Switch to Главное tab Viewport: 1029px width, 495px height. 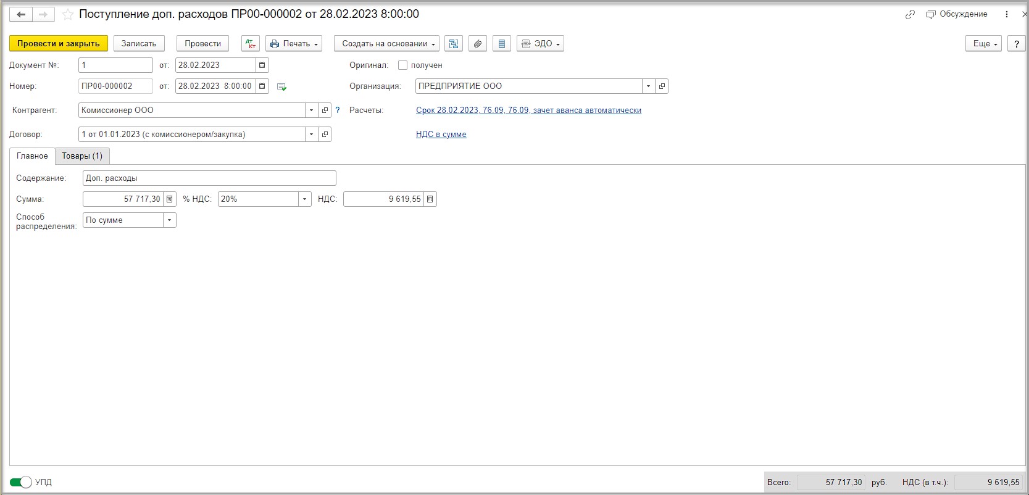tap(32, 156)
